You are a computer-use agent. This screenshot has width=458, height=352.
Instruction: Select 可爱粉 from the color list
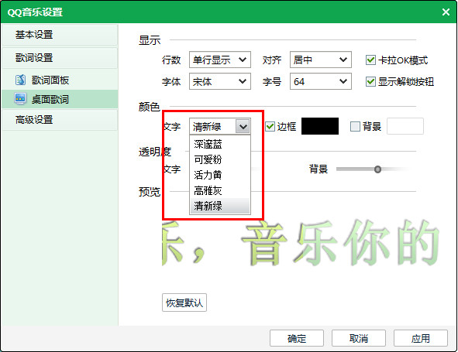pyautogui.click(x=220, y=159)
